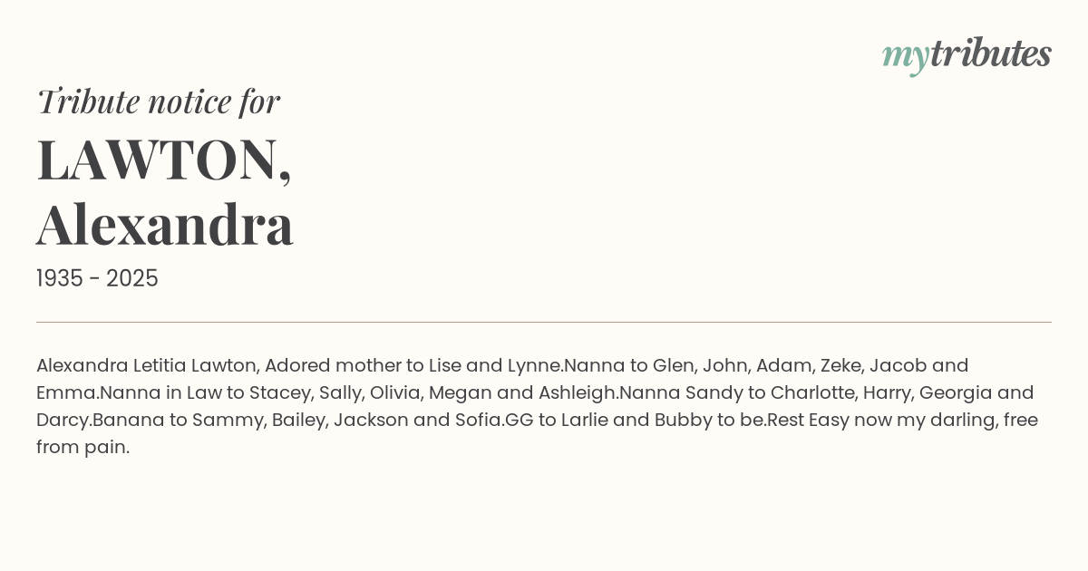
Task: Click the name Zeke in the notice
Action: pyautogui.click(x=840, y=365)
